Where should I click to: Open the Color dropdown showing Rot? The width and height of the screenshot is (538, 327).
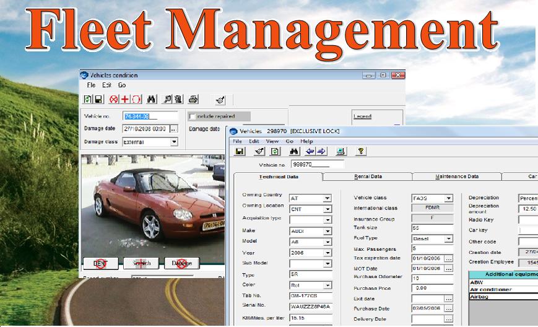(x=328, y=285)
